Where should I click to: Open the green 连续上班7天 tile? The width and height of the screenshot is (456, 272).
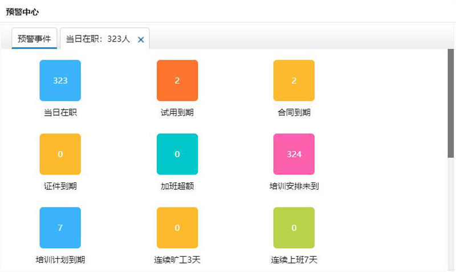pos(294,228)
